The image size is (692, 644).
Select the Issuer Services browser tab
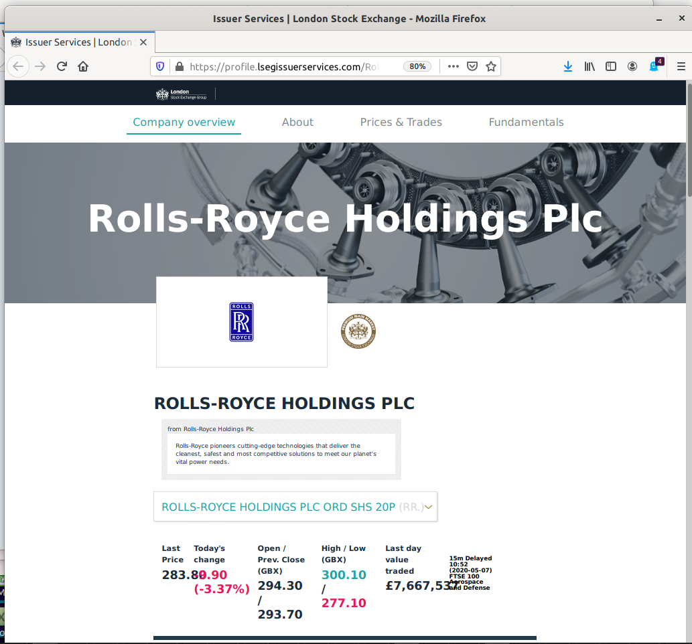pos(80,42)
